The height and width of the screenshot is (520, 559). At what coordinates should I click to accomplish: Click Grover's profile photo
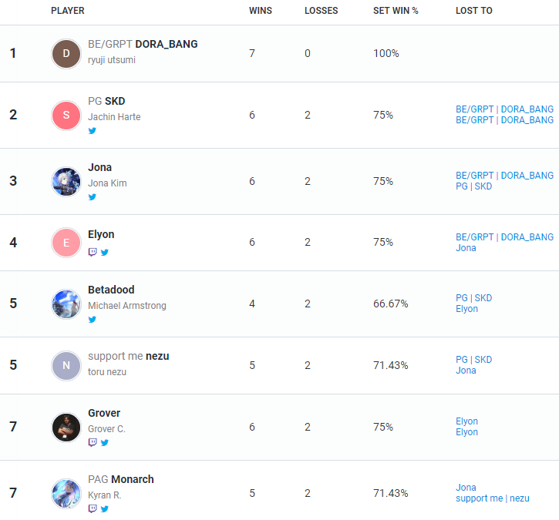tap(66, 427)
